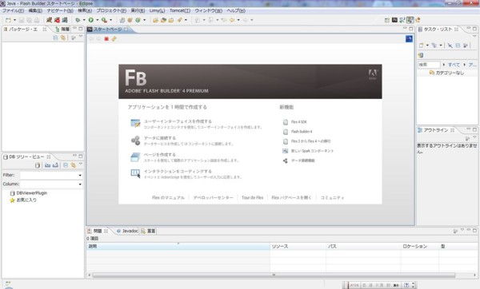Switch to the 宣言 tab
The width and height of the screenshot is (480, 289).
149,231
